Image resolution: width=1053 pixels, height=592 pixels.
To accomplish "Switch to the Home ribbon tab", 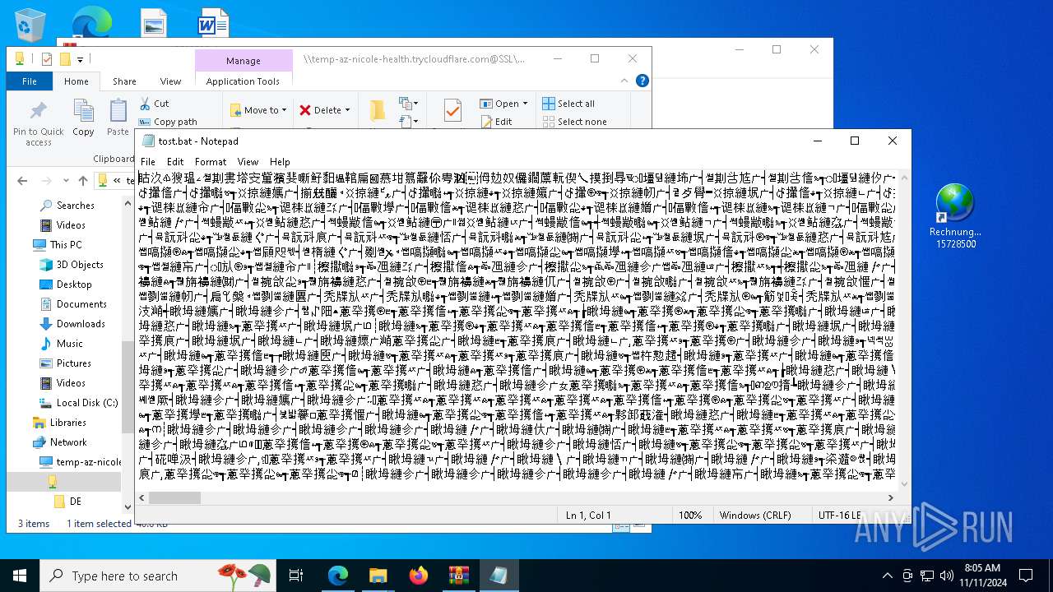I will 77,81.
